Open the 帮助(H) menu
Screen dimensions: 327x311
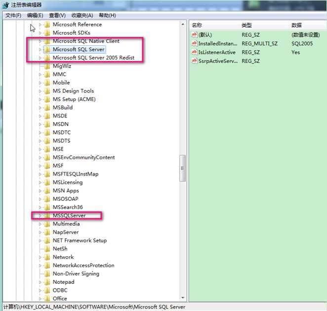[107, 15]
